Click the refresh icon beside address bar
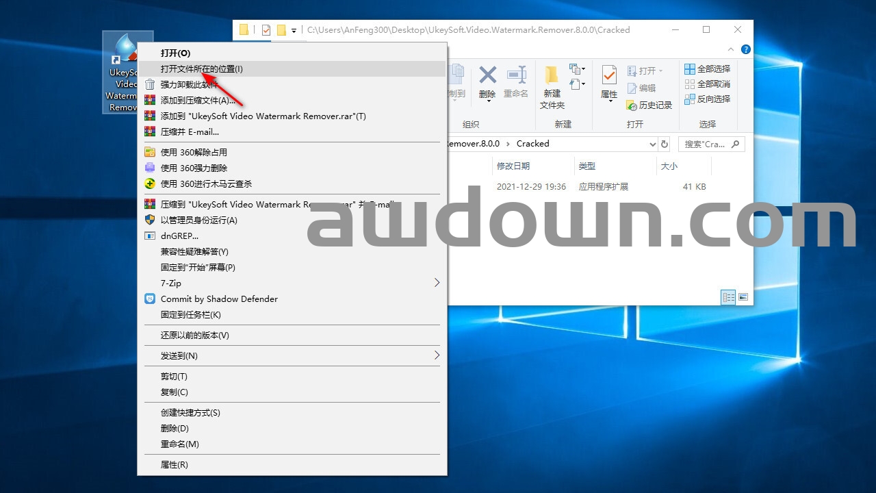 [x=664, y=144]
